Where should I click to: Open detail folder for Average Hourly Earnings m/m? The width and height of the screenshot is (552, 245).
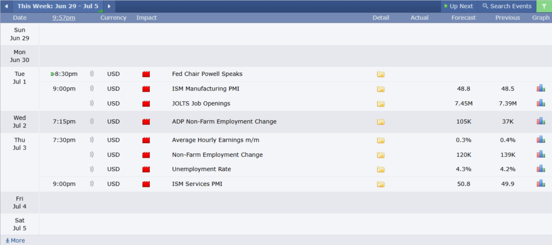coord(381,140)
